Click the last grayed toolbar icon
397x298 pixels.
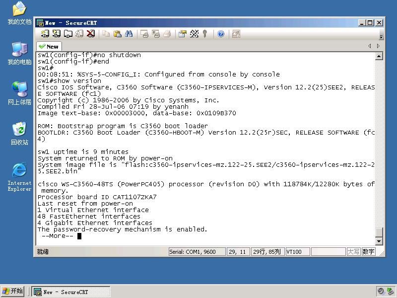tap(236, 34)
